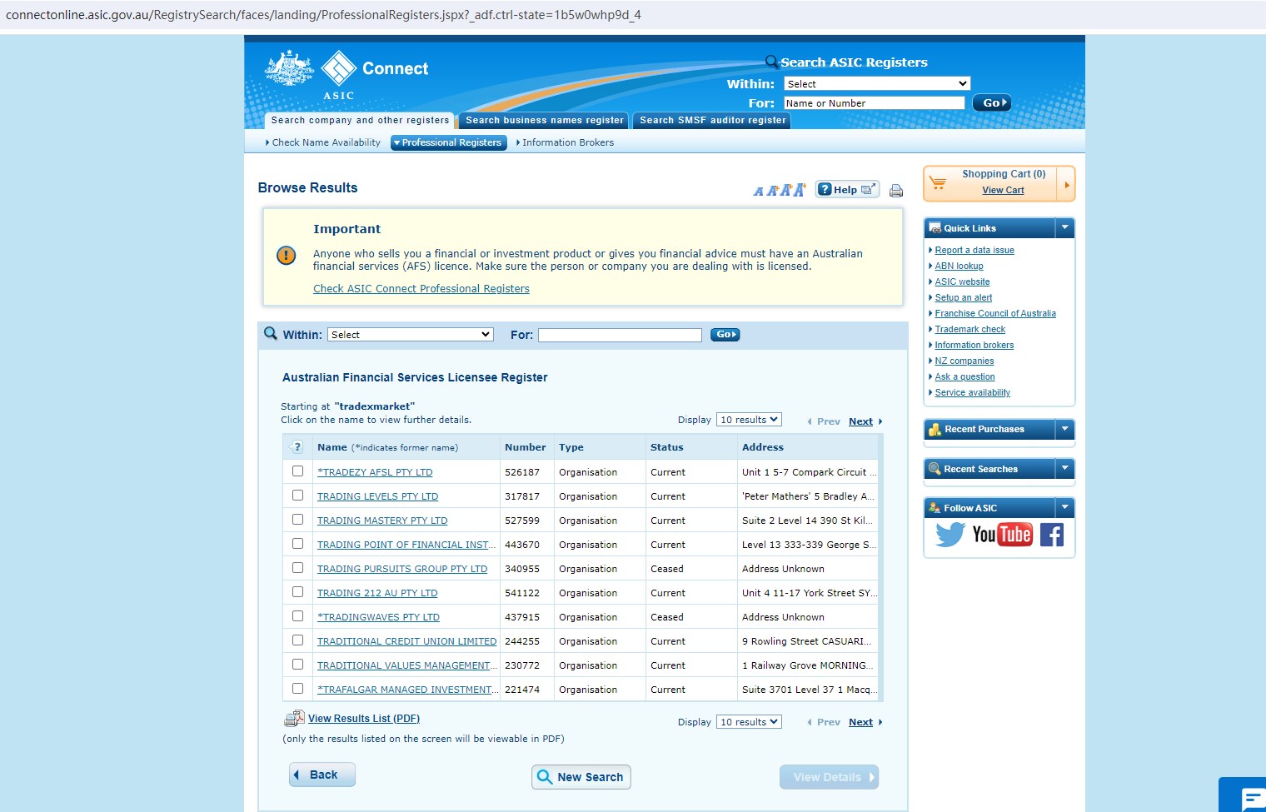Viewport: 1266px width, 812px height.
Task: Open the Professional Registers menu item
Action: pos(449,142)
